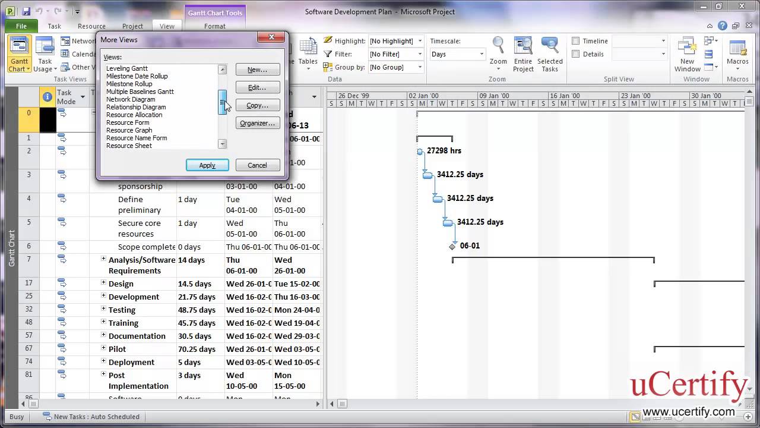Expand the Design summary task
760x428 pixels.
point(103,283)
